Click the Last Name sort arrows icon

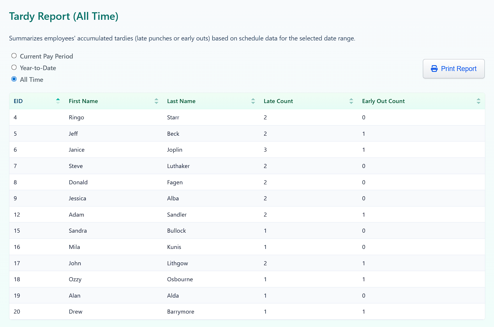253,101
